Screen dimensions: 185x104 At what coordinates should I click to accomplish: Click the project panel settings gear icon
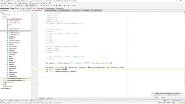[x=27, y=10]
